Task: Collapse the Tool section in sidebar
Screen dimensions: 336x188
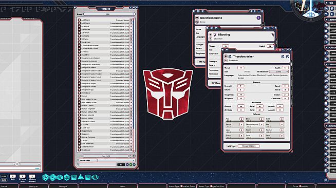Action: click(326, 3)
